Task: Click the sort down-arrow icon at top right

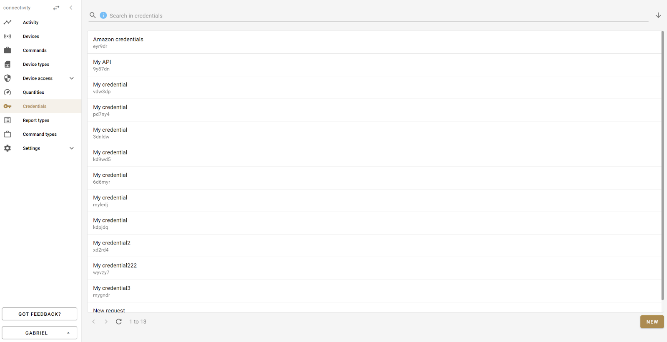Action: pyautogui.click(x=658, y=15)
